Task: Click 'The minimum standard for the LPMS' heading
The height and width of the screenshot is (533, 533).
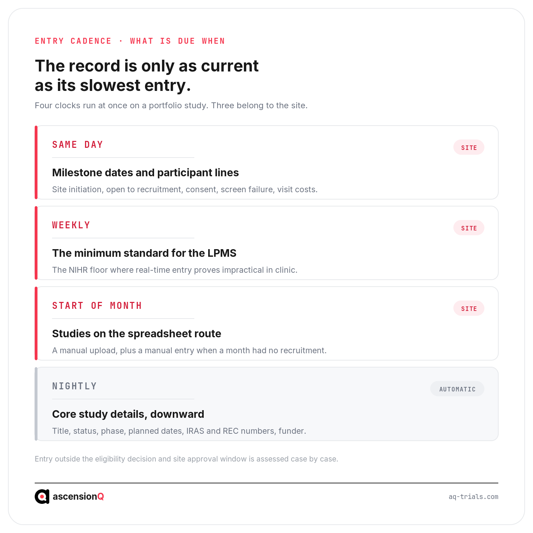Action: pyautogui.click(x=144, y=253)
